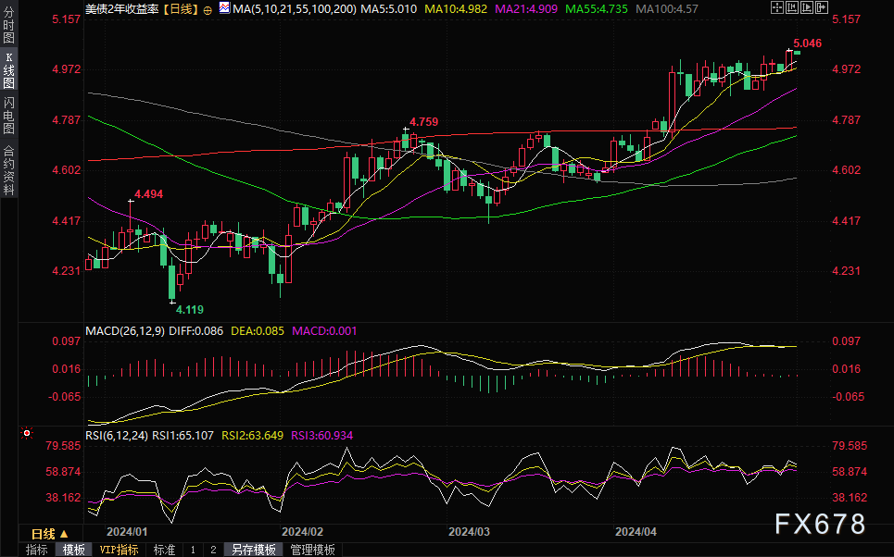Screen dimensions: 894x557
Task: Select the K线图 sidebar view
Action: click(8, 70)
